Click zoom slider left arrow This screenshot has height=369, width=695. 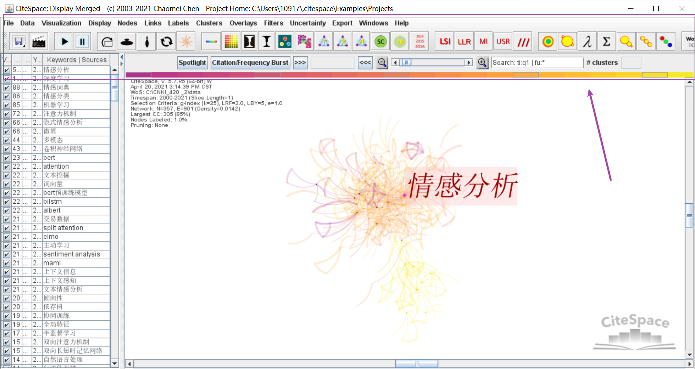[395, 63]
